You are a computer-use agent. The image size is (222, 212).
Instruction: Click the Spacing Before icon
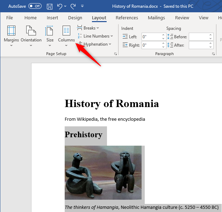point(170,37)
